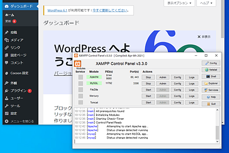Image resolution: width=229 pixels, height=153 pixels.
Task: Click the 固定ページ icon in sidebar
Action: (x=7, y=55)
